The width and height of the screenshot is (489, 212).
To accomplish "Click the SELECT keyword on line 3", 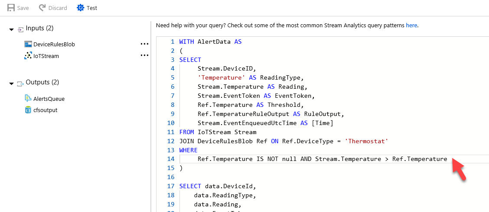I will (x=190, y=59).
